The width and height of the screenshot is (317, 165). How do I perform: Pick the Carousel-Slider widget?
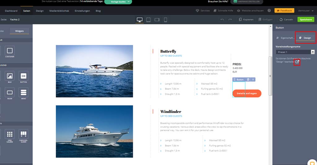point(23,134)
